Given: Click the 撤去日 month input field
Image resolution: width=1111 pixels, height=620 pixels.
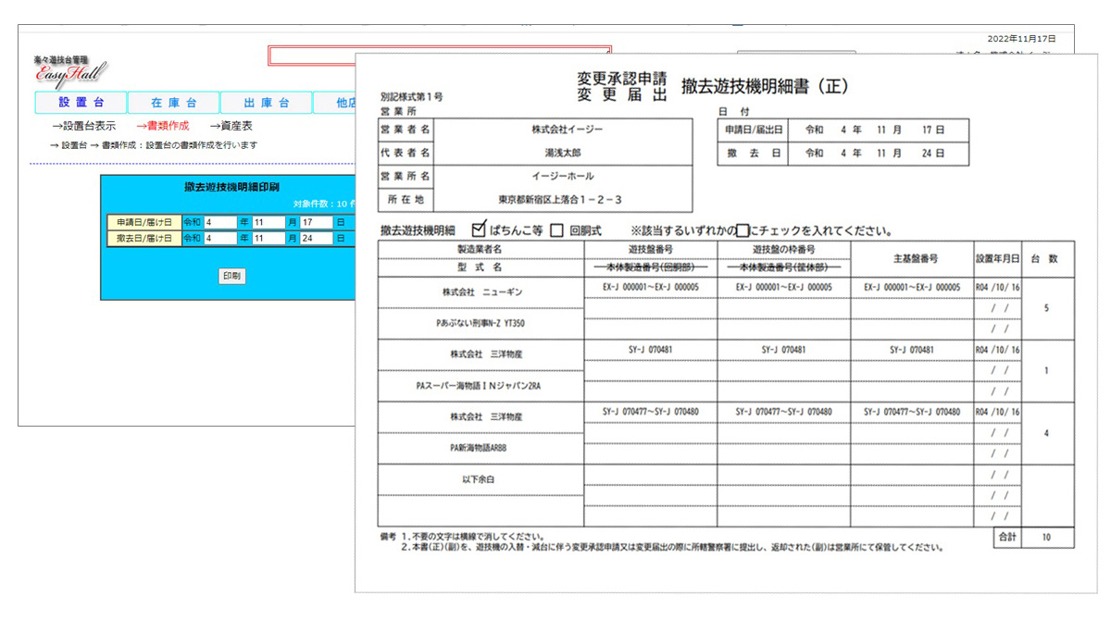Looking at the screenshot, I should coord(268,238).
